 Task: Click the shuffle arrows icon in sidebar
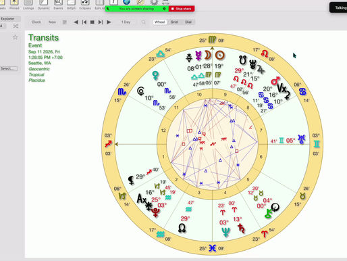pos(16,26)
